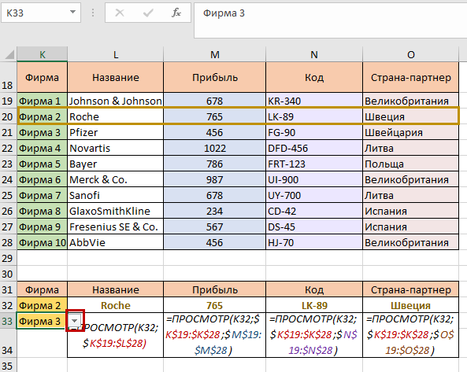Select column M header
467x372 pixels.
(214, 54)
